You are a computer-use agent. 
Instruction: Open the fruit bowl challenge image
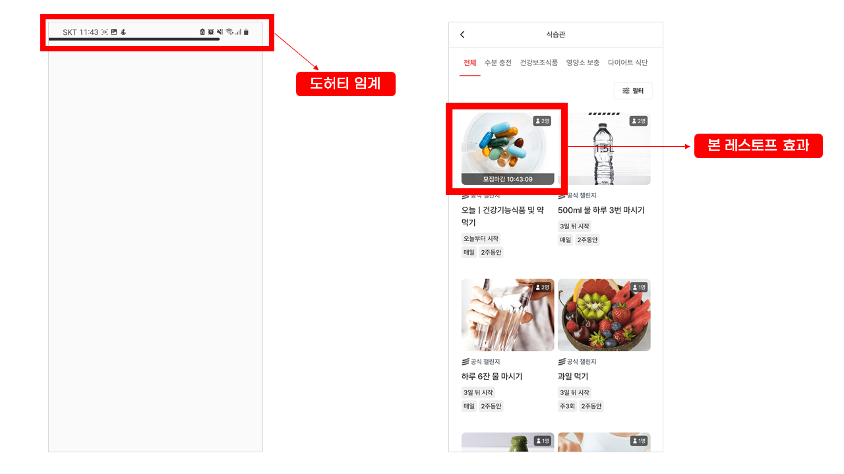[x=604, y=315]
